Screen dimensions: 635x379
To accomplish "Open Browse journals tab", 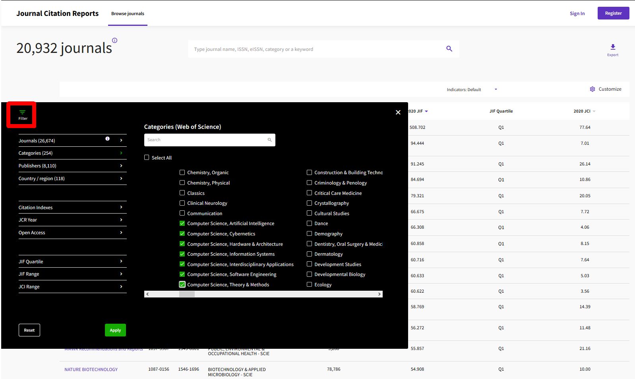I will (128, 14).
